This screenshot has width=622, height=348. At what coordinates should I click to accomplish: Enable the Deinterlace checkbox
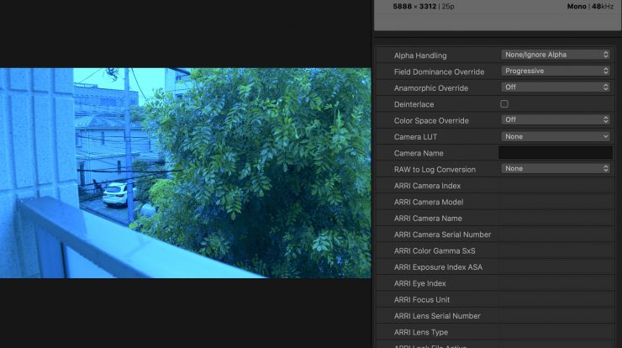click(504, 104)
